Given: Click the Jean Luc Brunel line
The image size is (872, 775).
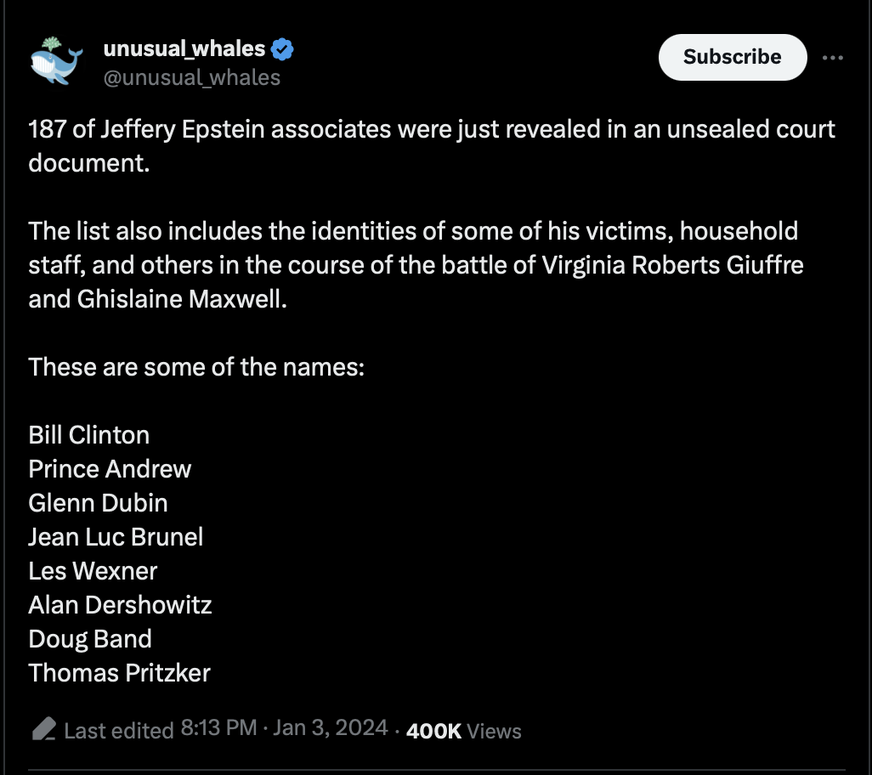Looking at the screenshot, I should point(116,537).
